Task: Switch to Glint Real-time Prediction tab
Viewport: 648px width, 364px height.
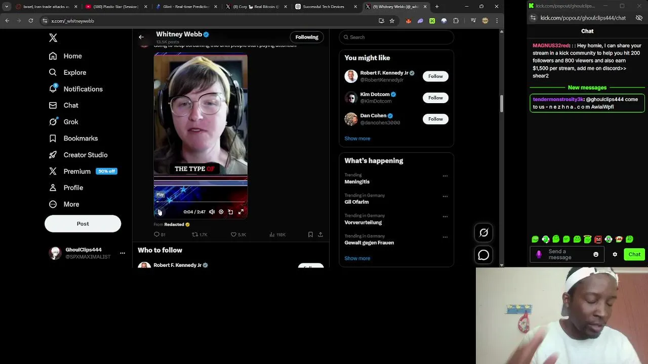Action: pyautogui.click(x=186, y=7)
